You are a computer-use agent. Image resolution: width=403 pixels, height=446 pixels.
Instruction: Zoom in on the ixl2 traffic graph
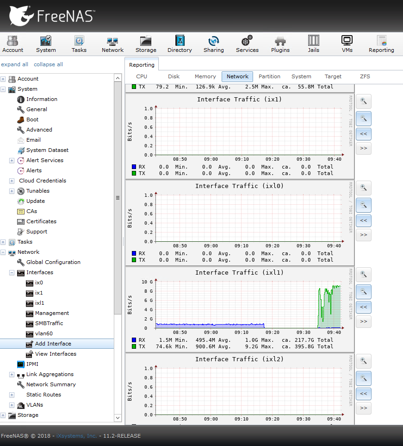click(x=364, y=361)
